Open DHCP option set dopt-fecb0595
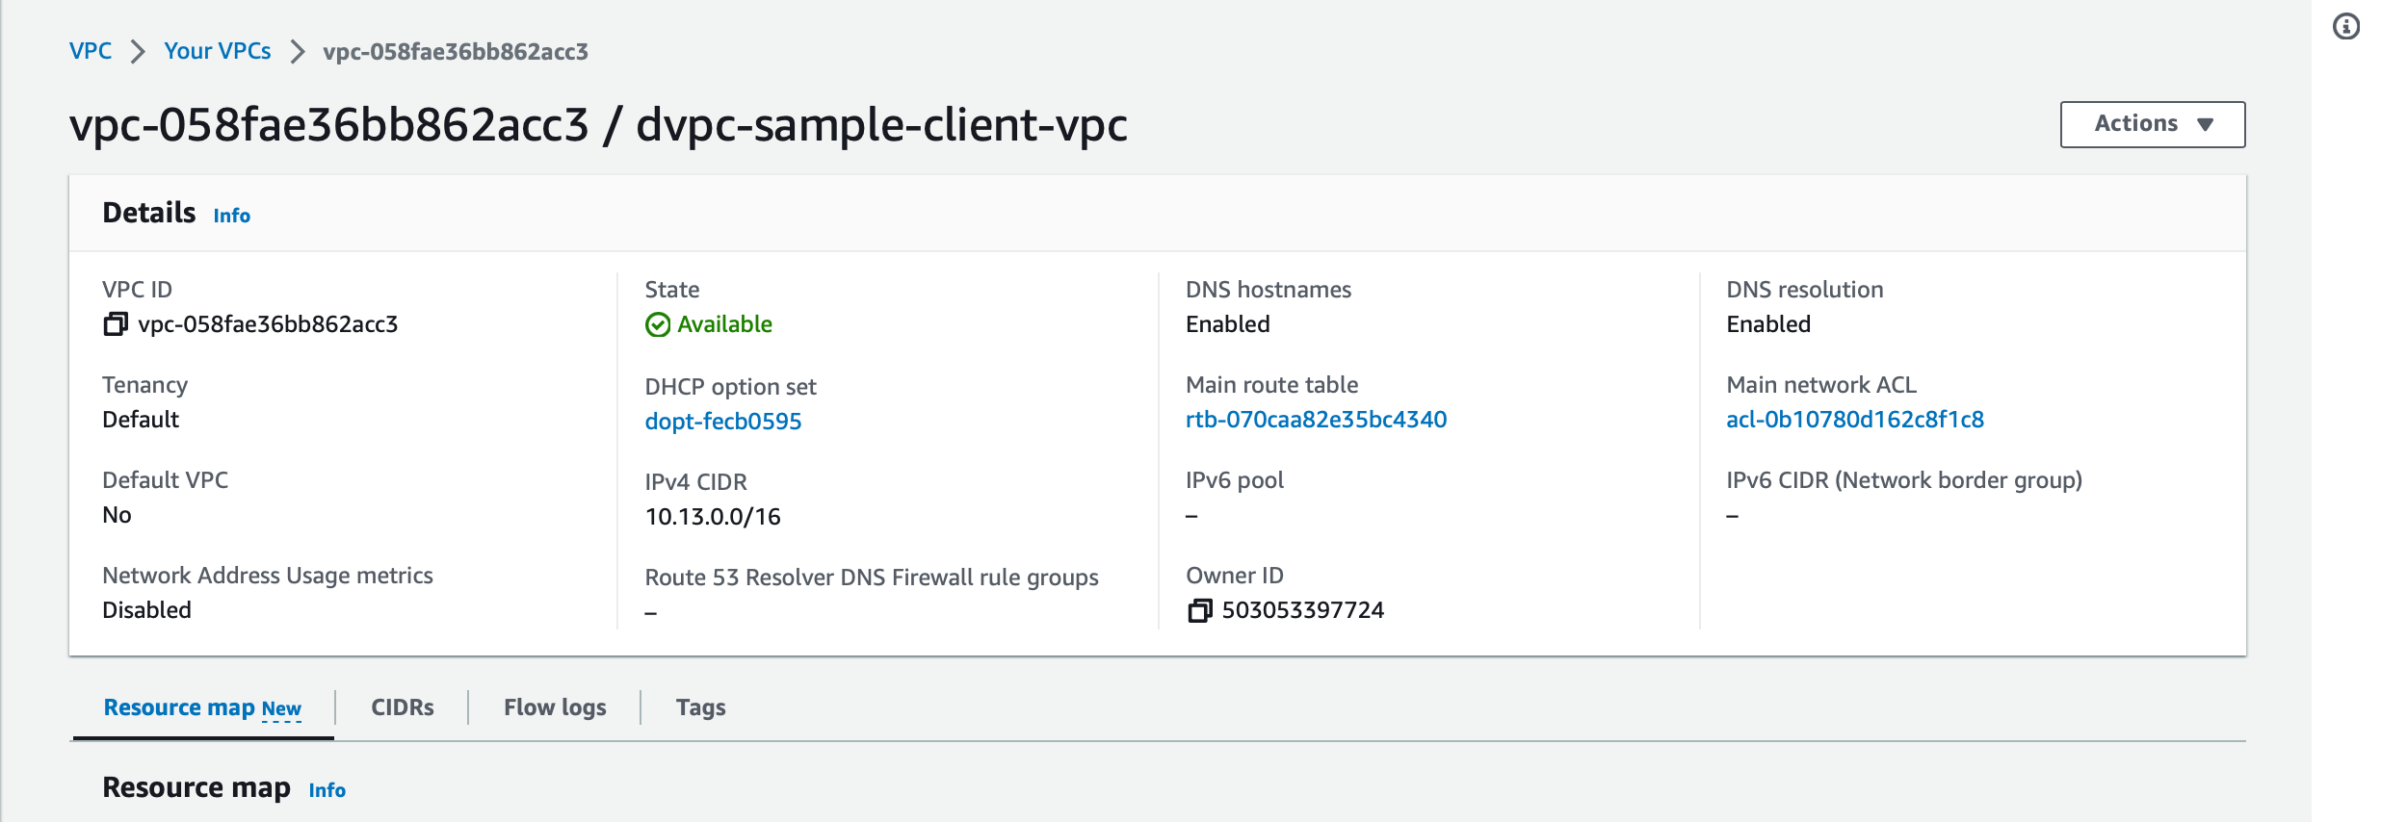The width and height of the screenshot is (2381, 822). tap(723, 422)
